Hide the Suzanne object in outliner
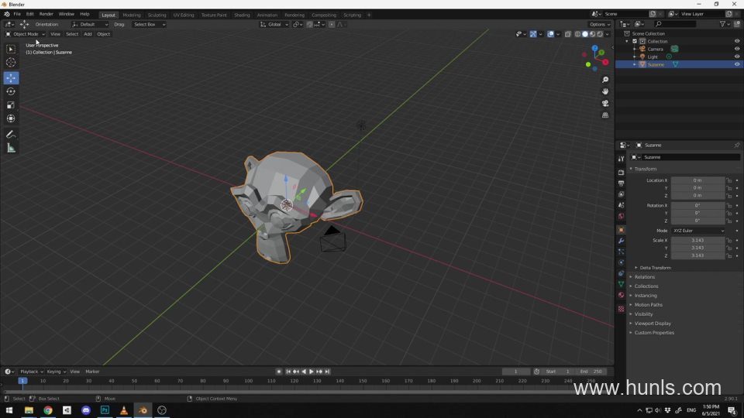744x418 pixels. click(x=736, y=64)
